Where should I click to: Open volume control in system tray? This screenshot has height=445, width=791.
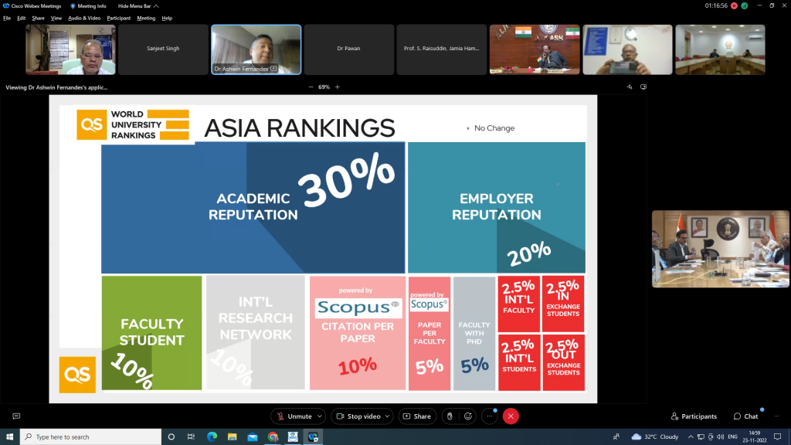point(720,437)
